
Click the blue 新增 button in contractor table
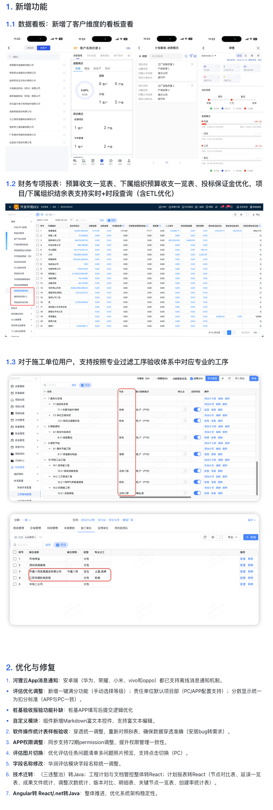(x=251, y=537)
